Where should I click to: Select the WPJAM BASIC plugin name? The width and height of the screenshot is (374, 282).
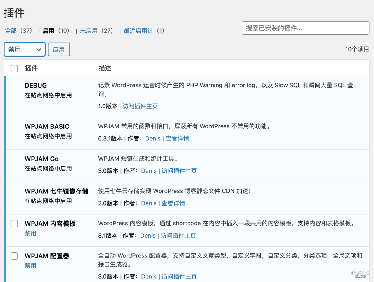pos(47,126)
